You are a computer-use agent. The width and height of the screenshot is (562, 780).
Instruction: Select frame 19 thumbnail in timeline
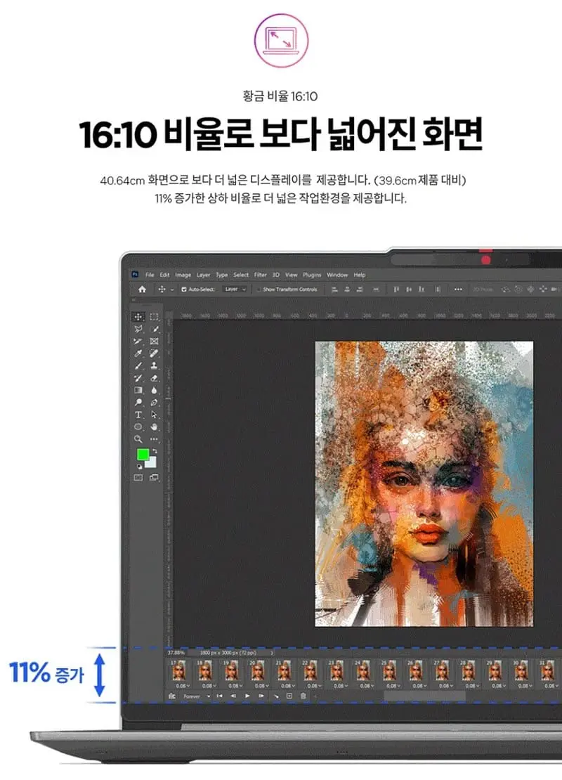click(231, 670)
